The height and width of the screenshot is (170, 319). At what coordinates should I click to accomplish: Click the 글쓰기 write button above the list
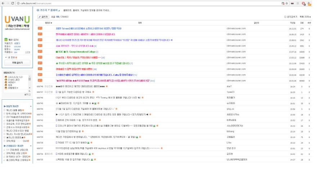click(44, 17)
